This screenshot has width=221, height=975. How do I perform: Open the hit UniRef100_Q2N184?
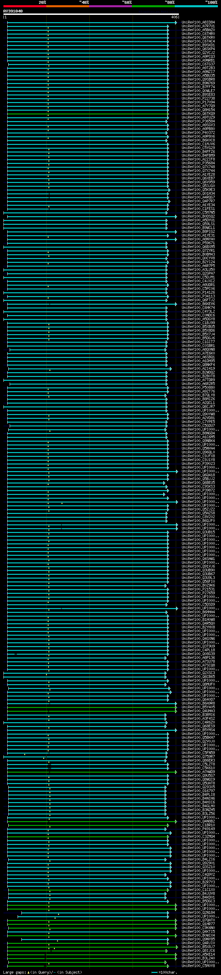(x=198, y=912)
